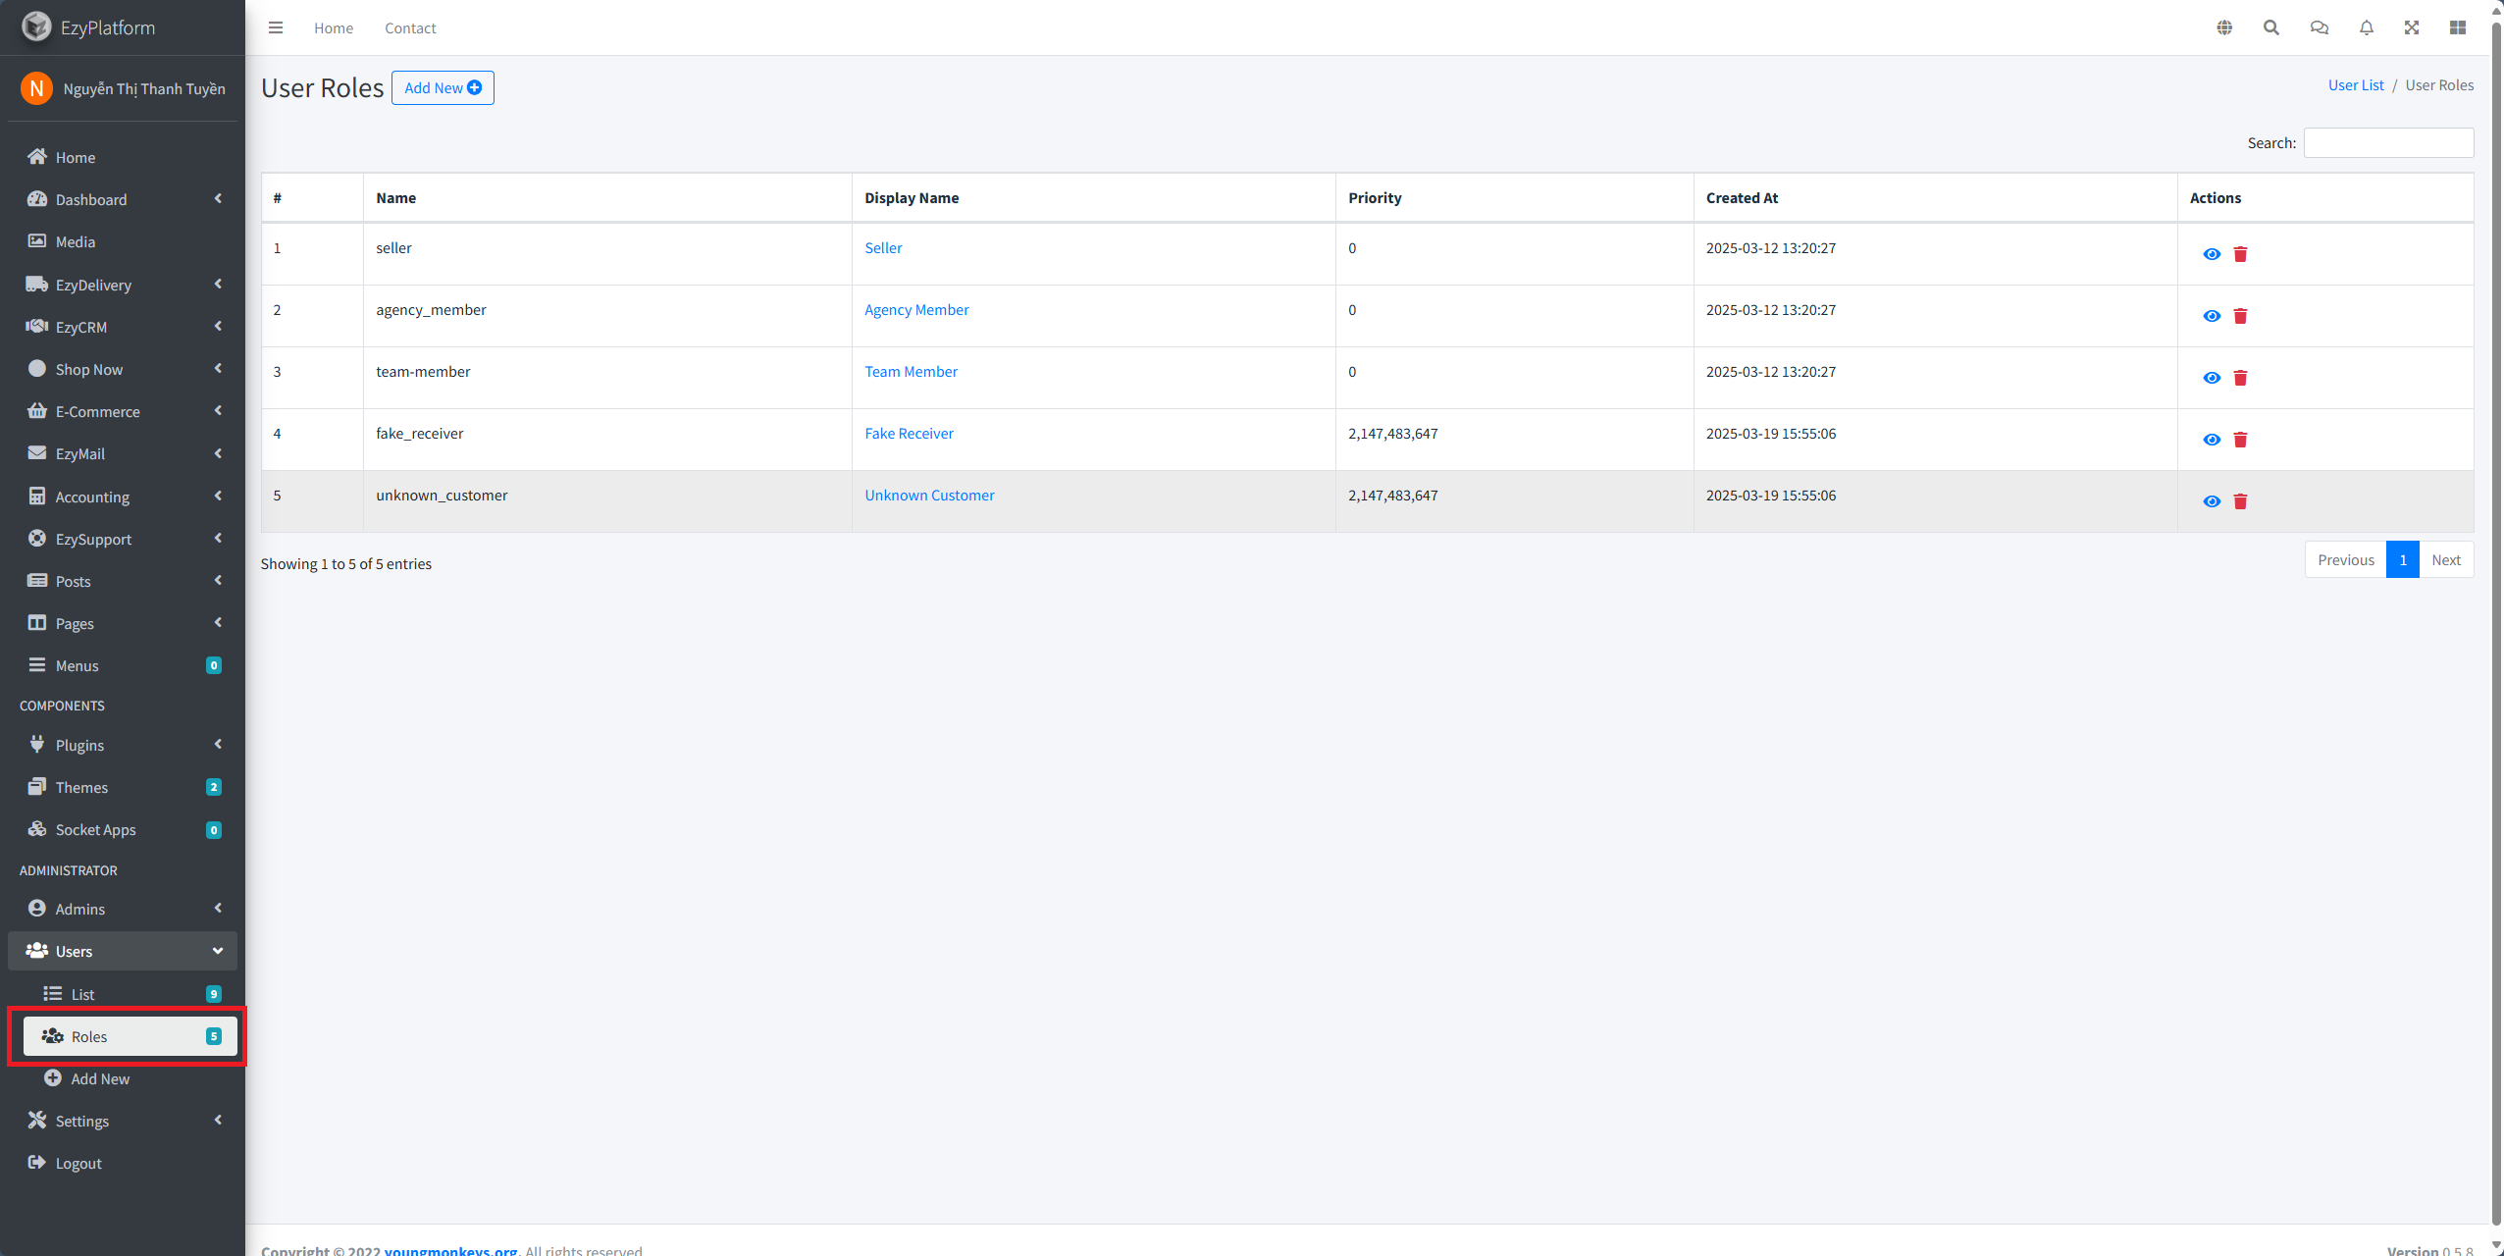Click the Add New button beside User Roles

pos(443,87)
